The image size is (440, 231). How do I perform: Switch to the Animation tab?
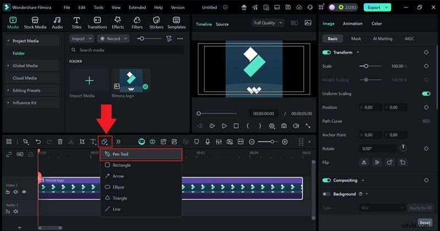click(x=353, y=24)
